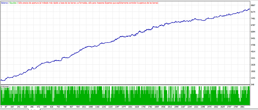Click the 1474 mark on the horizontal axis
Screen dimensions: 258x110
tap(123, 107)
